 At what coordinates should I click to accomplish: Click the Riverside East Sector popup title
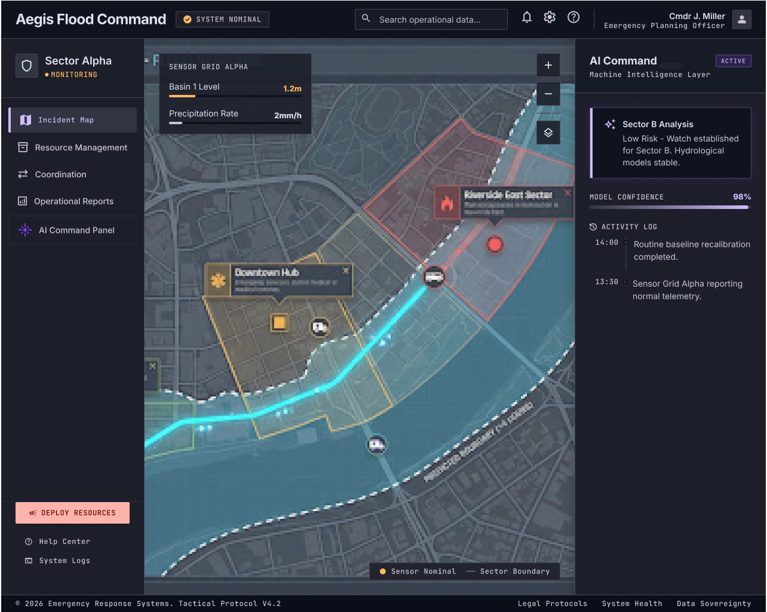pyautogui.click(x=508, y=195)
